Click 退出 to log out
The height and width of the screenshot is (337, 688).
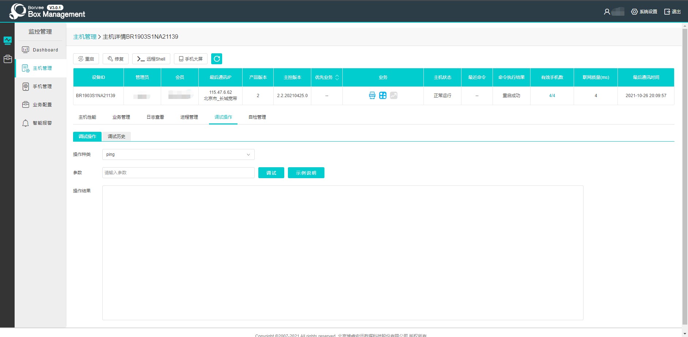(672, 12)
